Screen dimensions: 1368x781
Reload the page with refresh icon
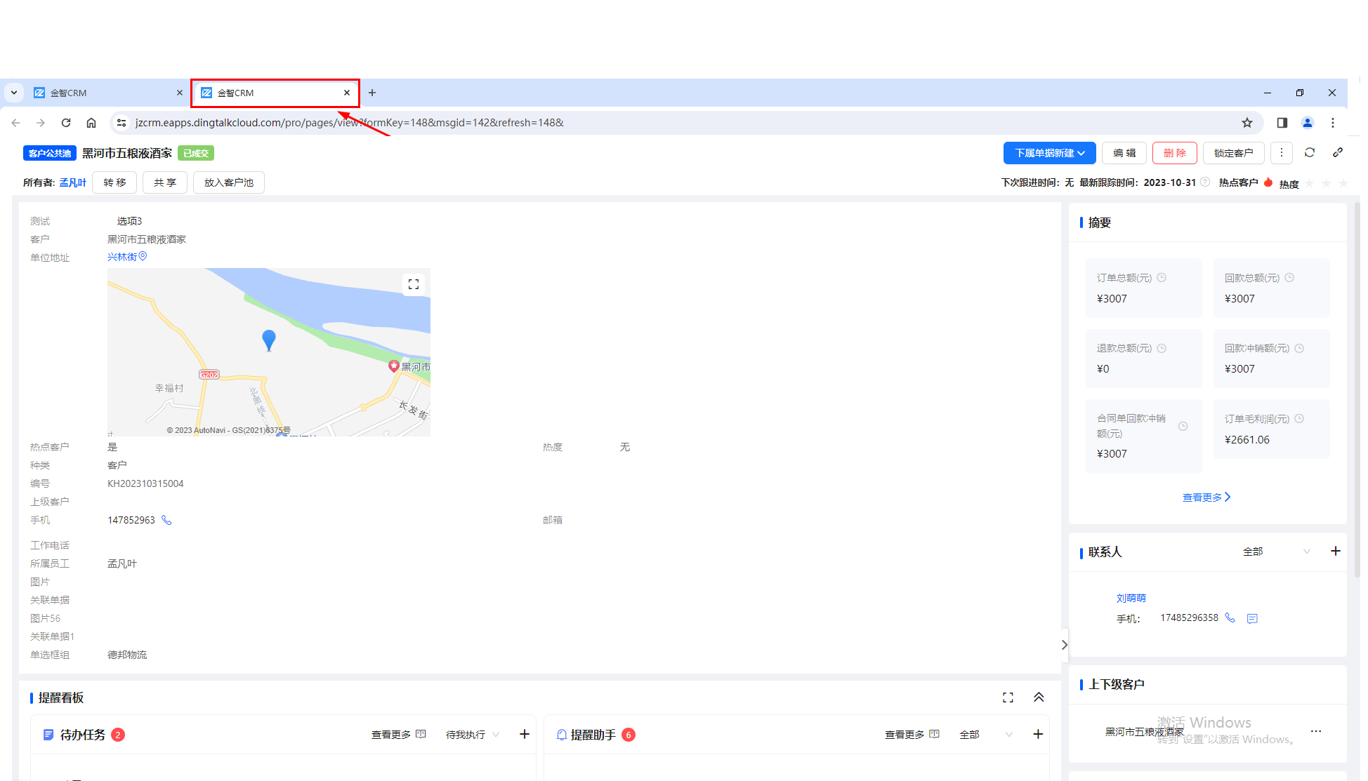coord(66,123)
